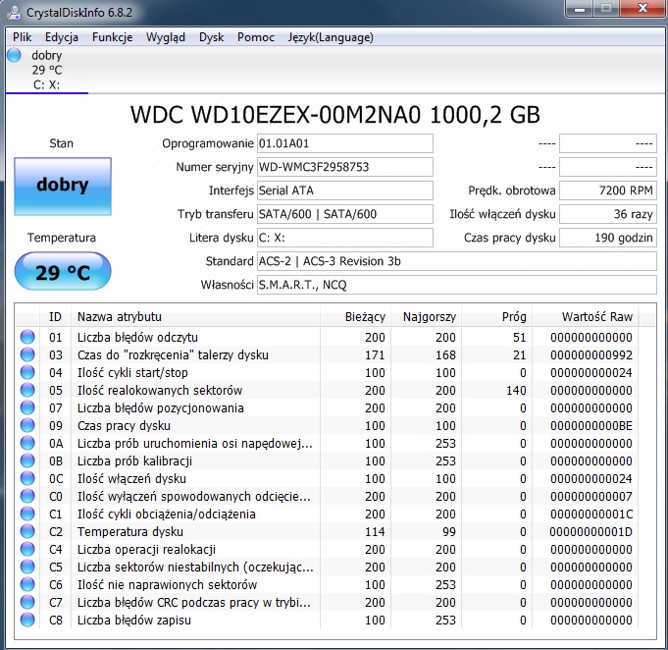
Task: Minimize the CrystalDiskInfo window
Action: click(x=580, y=8)
